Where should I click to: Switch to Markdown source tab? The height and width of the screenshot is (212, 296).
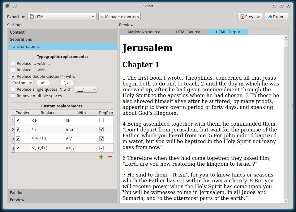144,32
